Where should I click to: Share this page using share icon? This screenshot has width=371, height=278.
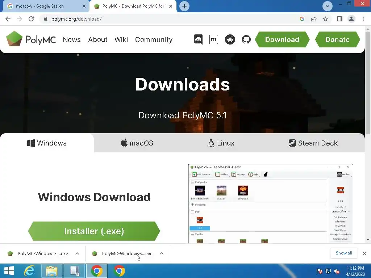[314, 19]
